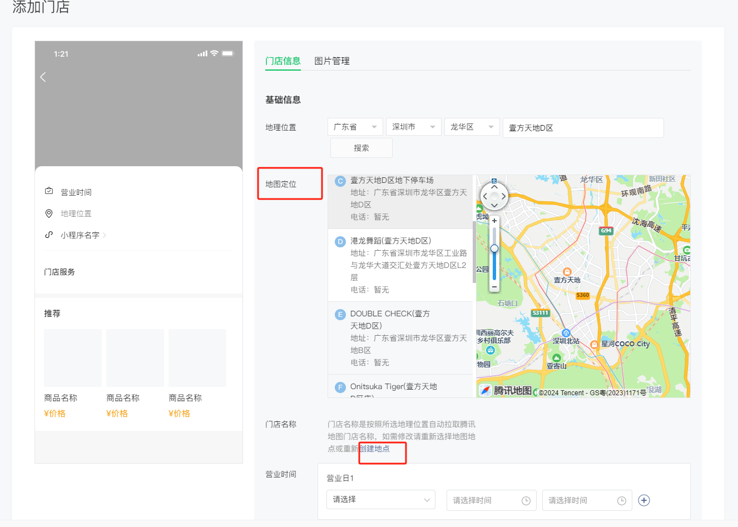Zoom in the map with plus button
The height and width of the screenshot is (527, 738).
point(494,221)
